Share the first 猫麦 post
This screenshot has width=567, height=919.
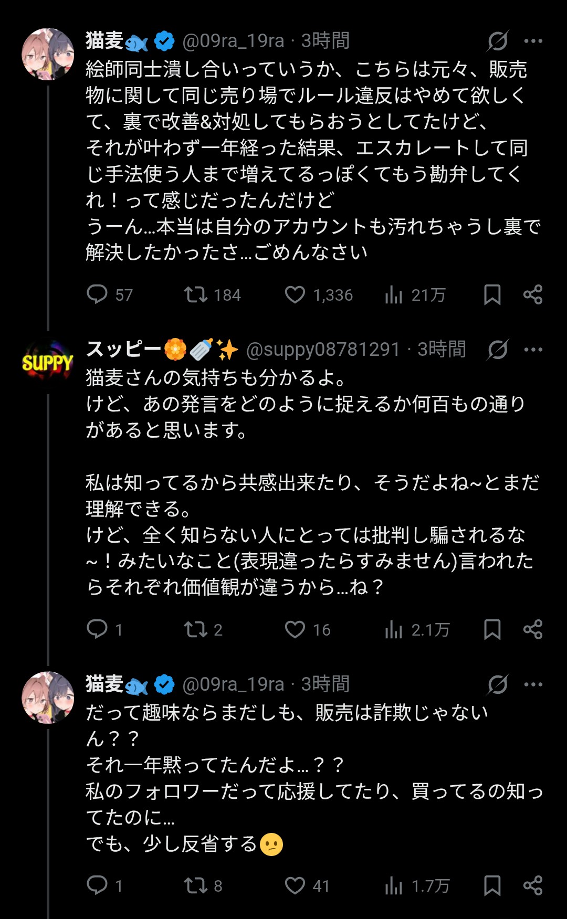pyautogui.click(x=533, y=294)
